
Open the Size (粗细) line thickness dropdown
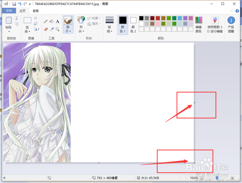tap(110, 25)
